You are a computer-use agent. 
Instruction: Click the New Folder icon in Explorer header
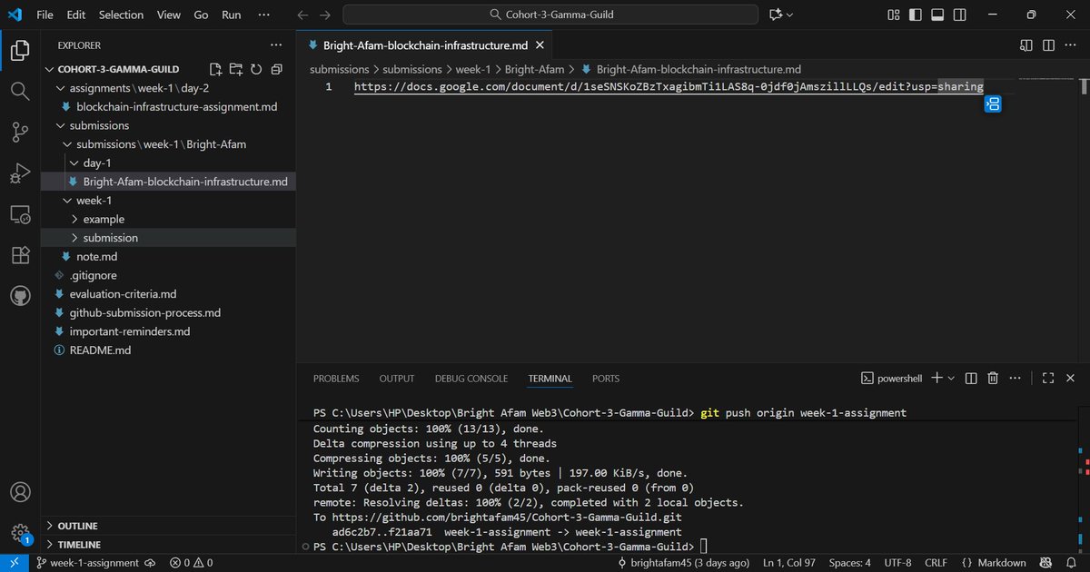[236, 69]
